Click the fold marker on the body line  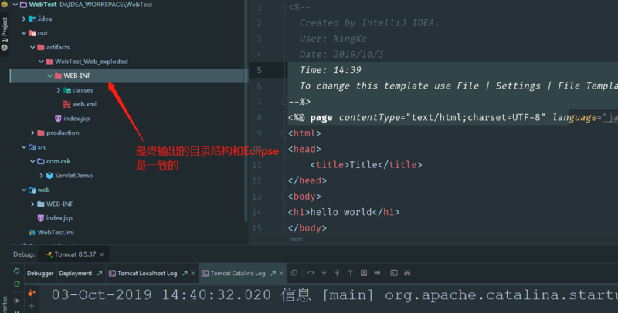click(x=284, y=197)
